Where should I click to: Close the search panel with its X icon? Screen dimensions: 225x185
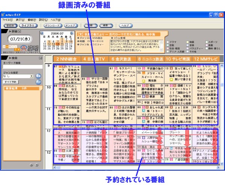(40, 58)
